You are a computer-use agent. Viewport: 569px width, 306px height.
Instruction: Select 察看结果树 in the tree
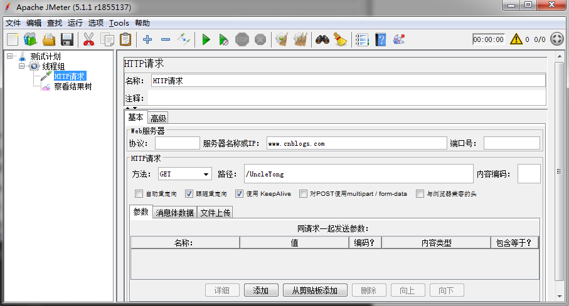coord(73,86)
